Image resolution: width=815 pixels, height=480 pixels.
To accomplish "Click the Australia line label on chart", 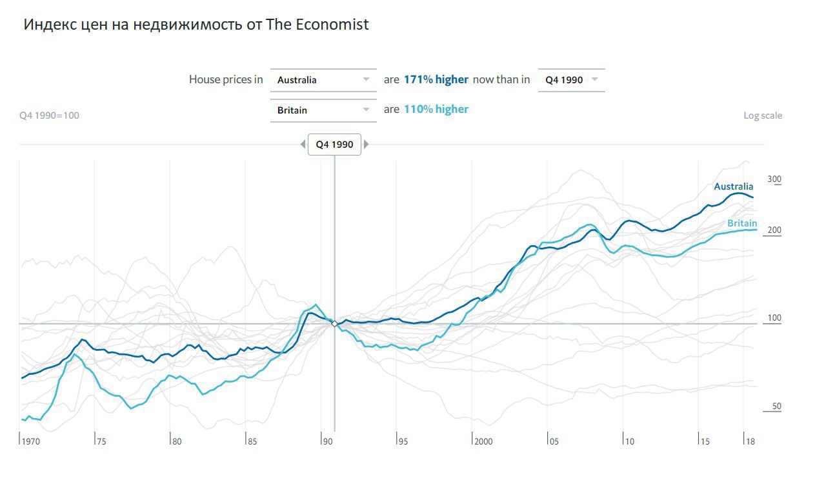I will (x=733, y=186).
